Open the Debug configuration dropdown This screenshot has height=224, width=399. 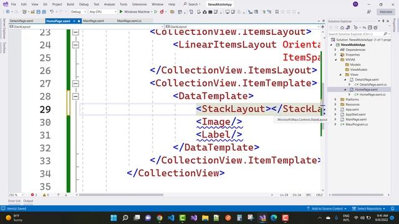tap(78, 12)
